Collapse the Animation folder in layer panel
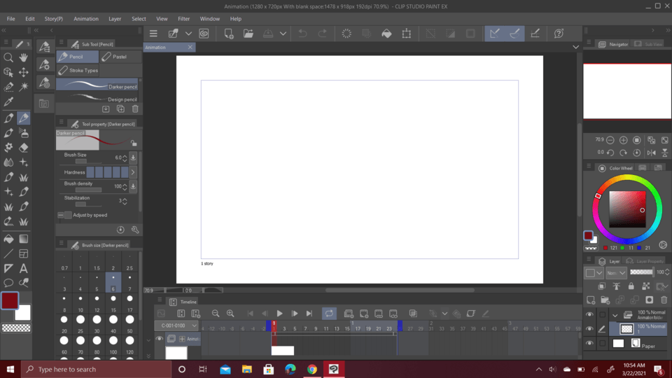 (614, 315)
